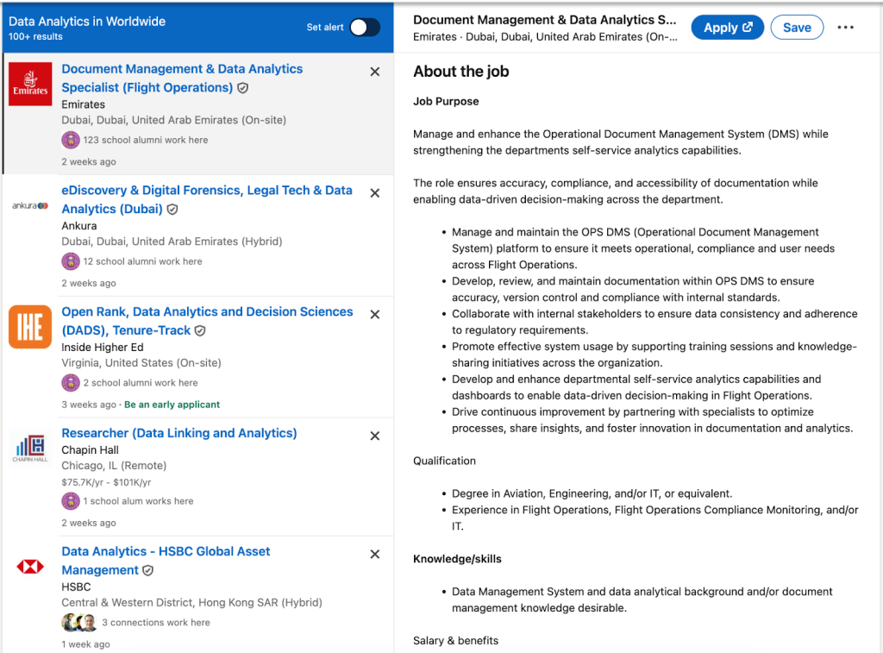
Task: Click the 3 connections work here avatars
Action: [78, 622]
